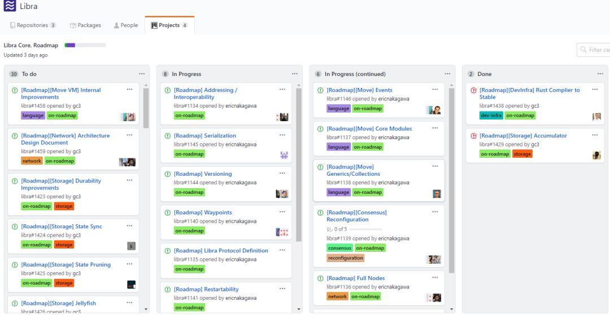Open Storage State Pruning issue
The width and height of the screenshot is (610, 315).
pos(66,265)
